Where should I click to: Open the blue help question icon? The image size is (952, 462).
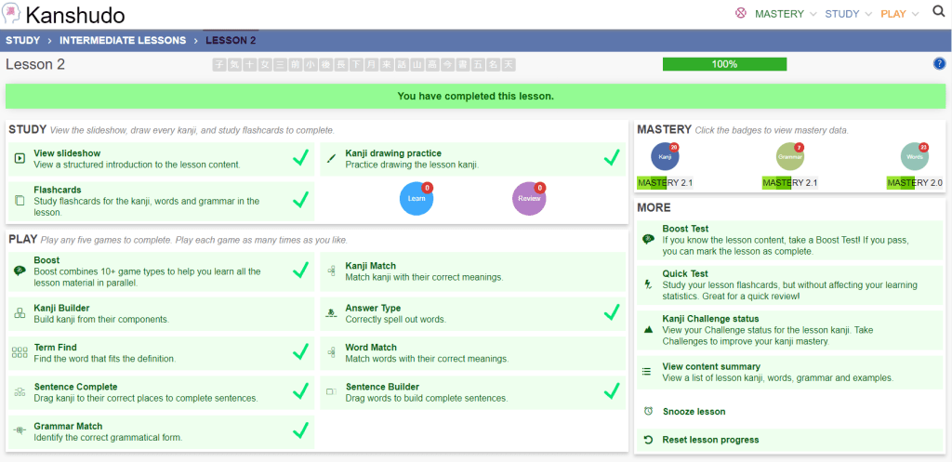click(x=938, y=64)
